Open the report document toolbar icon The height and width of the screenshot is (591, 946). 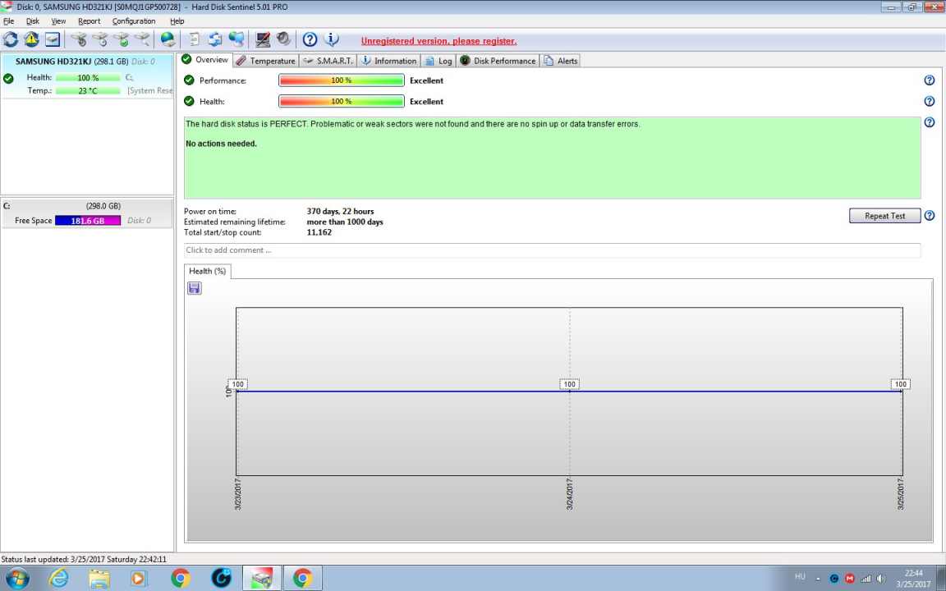tap(194, 39)
